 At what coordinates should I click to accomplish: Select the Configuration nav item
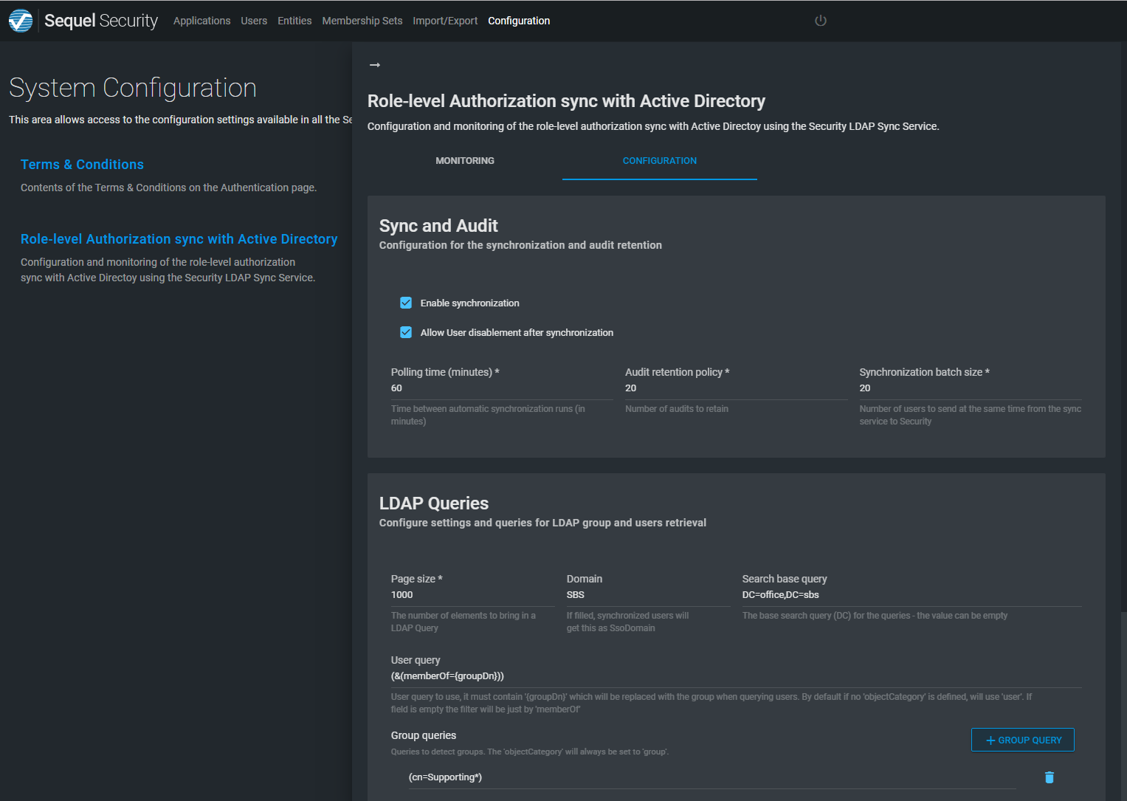tap(519, 21)
